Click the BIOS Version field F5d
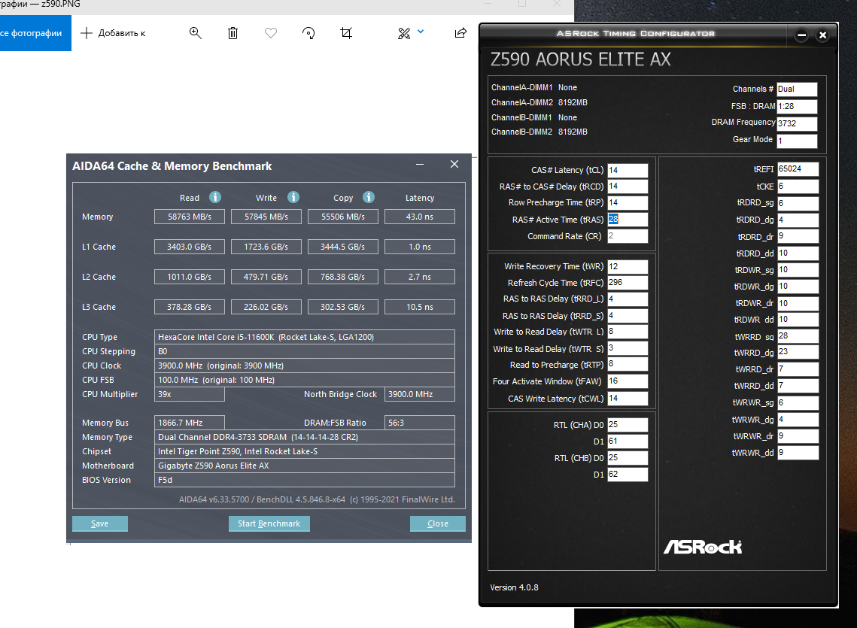Viewport: 857px width, 628px height. (305, 480)
